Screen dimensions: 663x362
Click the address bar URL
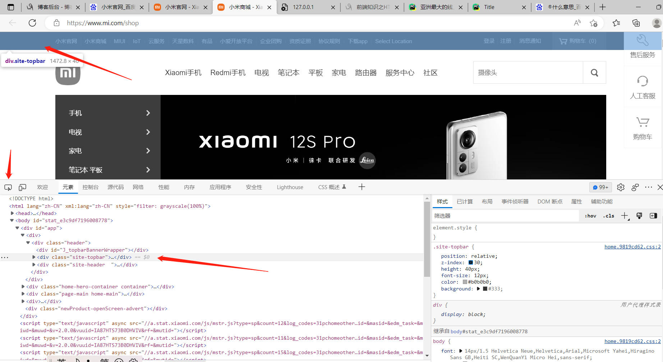[103, 23]
